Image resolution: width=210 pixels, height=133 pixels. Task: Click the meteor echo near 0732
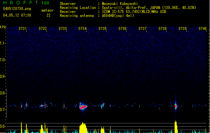click(42, 106)
